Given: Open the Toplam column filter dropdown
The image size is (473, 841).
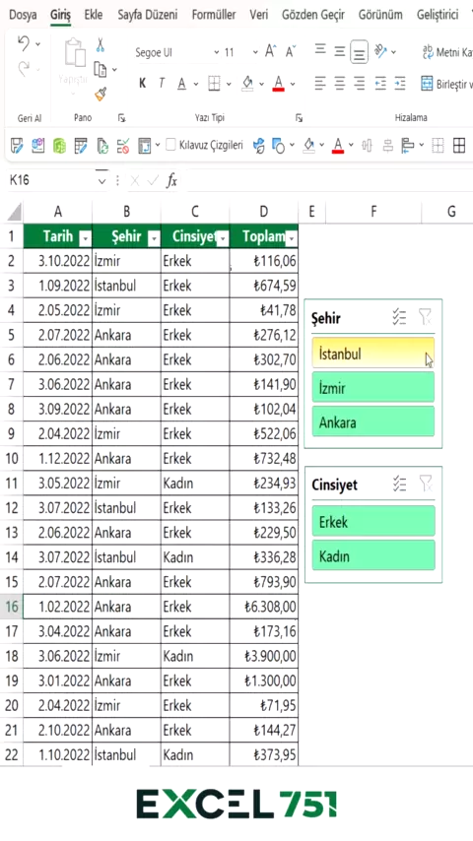Looking at the screenshot, I should pyautogui.click(x=291, y=238).
